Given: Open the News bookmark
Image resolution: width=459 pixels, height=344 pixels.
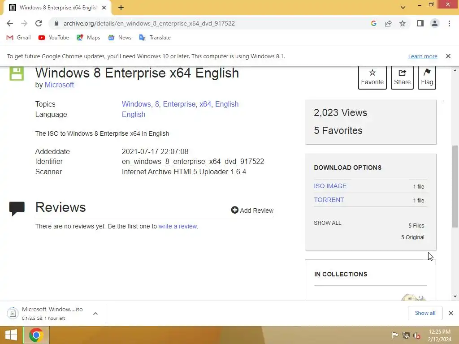Looking at the screenshot, I should 120,38.
